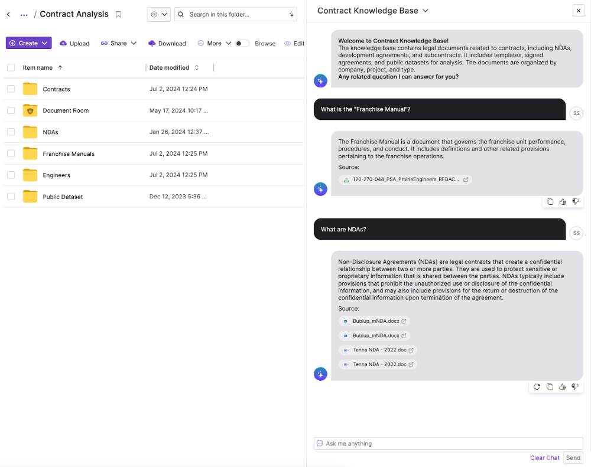Click the back arrow in the breadcrumb
This screenshot has height=467, width=591.
8,14
